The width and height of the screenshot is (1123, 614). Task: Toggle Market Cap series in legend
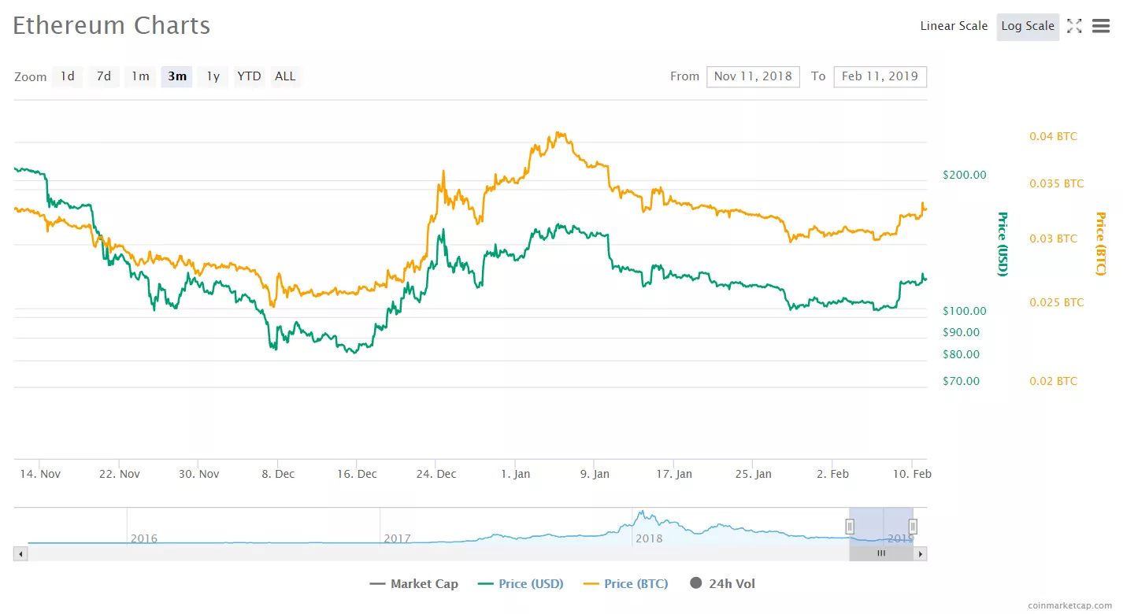pyautogui.click(x=413, y=583)
